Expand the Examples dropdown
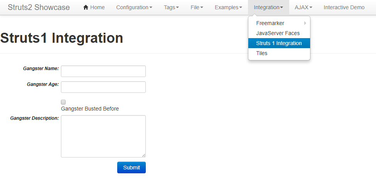Image resolution: width=376 pixels, height=186 pixels. 228,7
